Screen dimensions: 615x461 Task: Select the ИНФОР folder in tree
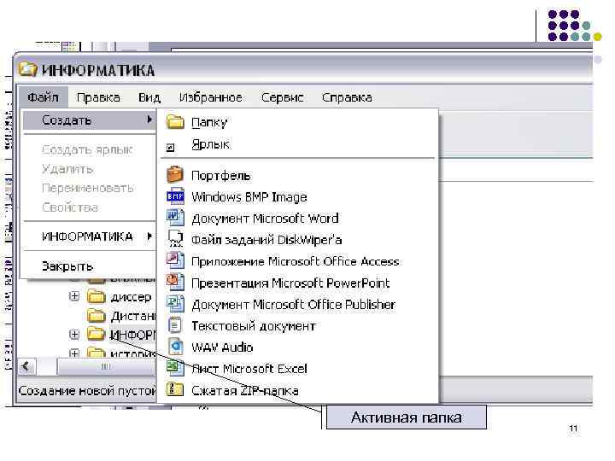133,335
